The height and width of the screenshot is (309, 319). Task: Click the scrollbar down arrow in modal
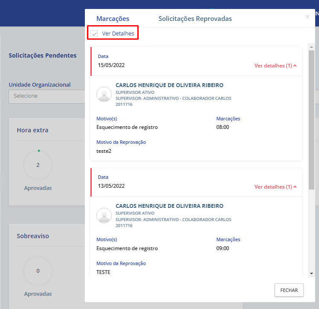coord(311,273)
